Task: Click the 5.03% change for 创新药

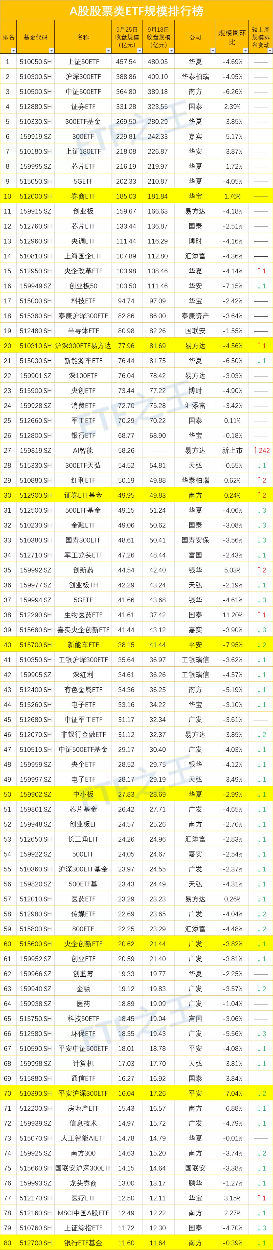Action: pyautogui.click(x=232, y=570)
